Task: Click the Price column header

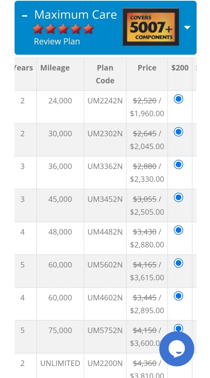Action: coord(147,68)
